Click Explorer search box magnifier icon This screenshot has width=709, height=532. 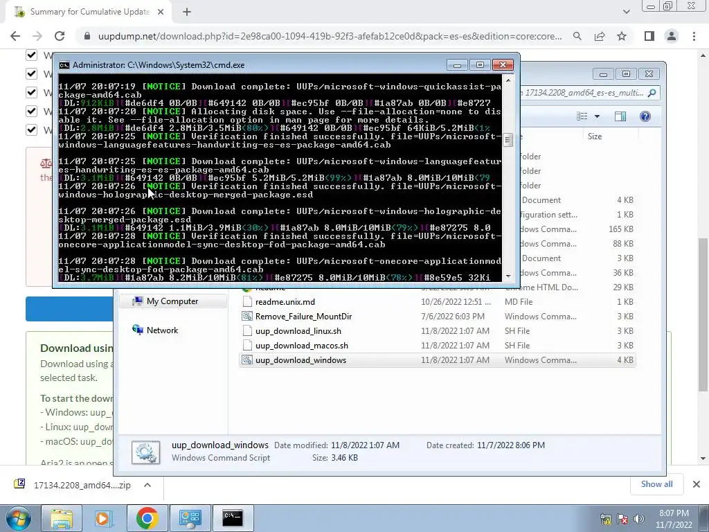(652, 93)
